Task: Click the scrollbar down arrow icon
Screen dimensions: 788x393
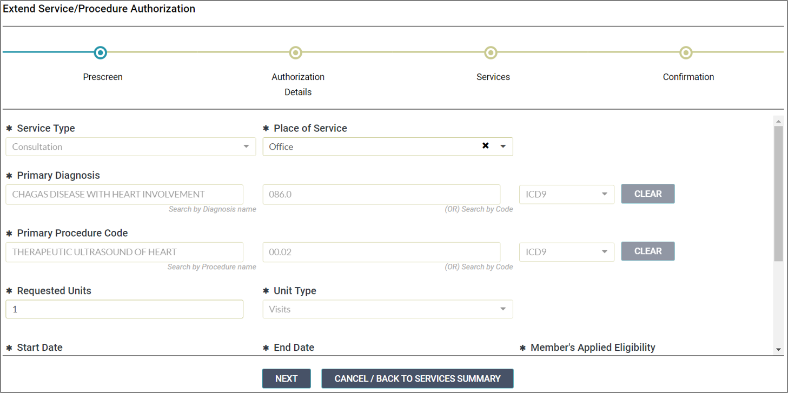Action: pyautogui.click(x=778, y=349)
